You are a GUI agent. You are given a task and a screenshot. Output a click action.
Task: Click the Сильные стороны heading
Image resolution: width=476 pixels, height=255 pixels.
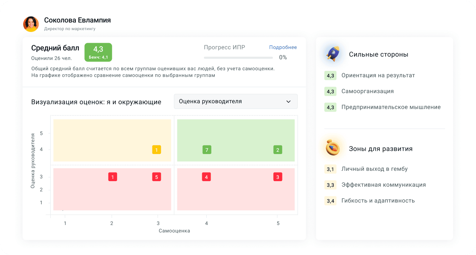point(379,55)
